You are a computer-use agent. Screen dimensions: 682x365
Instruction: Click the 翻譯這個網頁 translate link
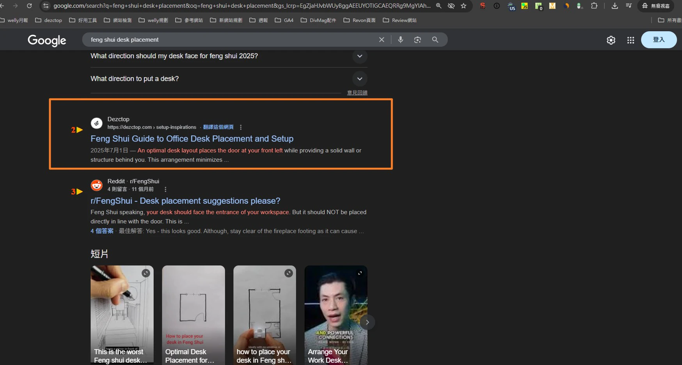(218, 127)
